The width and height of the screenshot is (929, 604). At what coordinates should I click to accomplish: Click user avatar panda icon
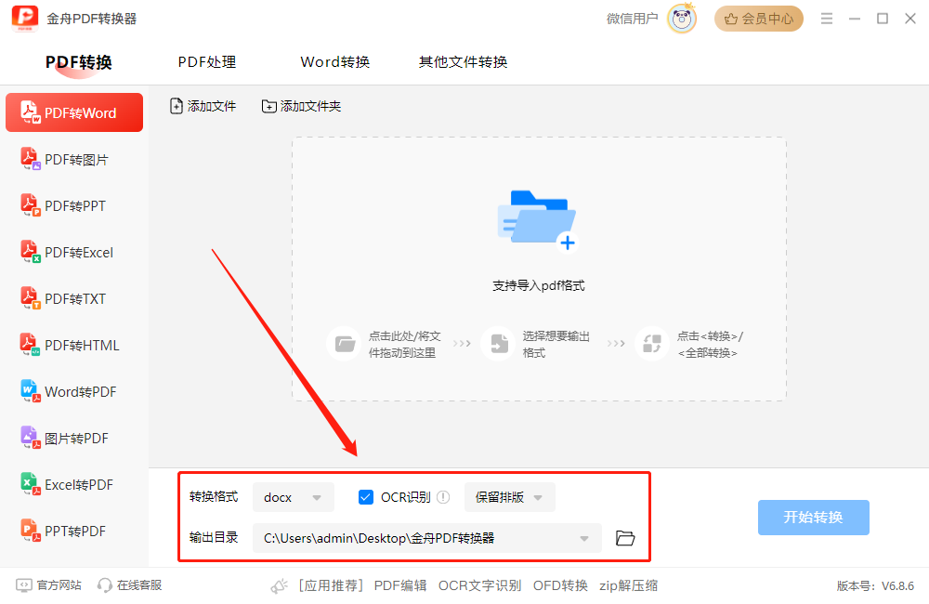[x=682, y=19]
